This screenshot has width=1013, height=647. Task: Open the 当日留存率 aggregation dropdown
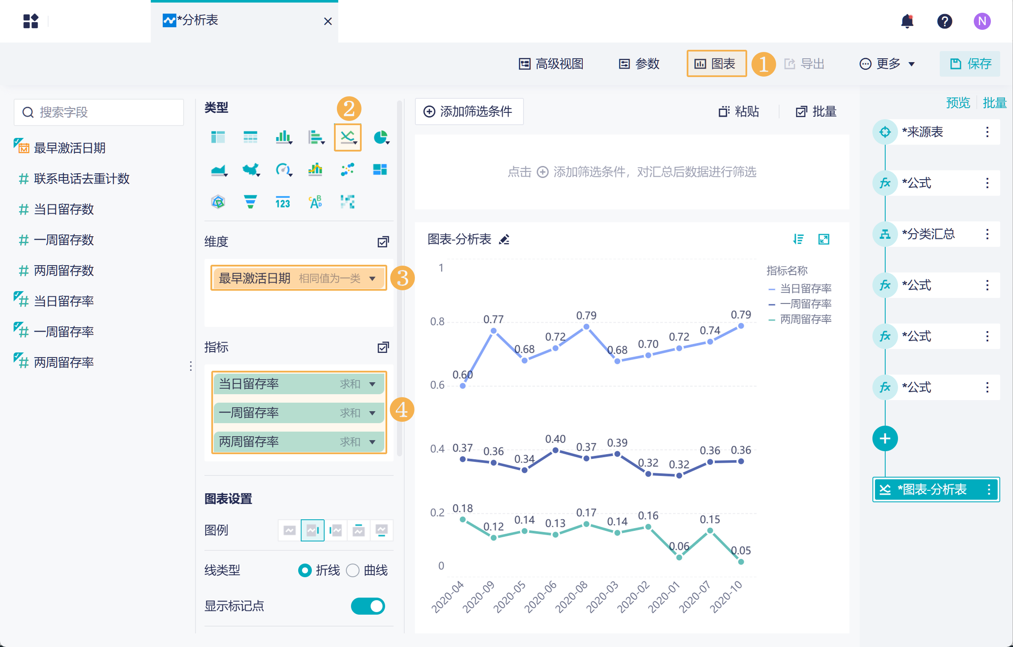tap(373, 384)
